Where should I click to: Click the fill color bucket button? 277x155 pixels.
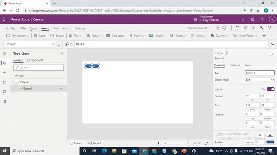270,135
